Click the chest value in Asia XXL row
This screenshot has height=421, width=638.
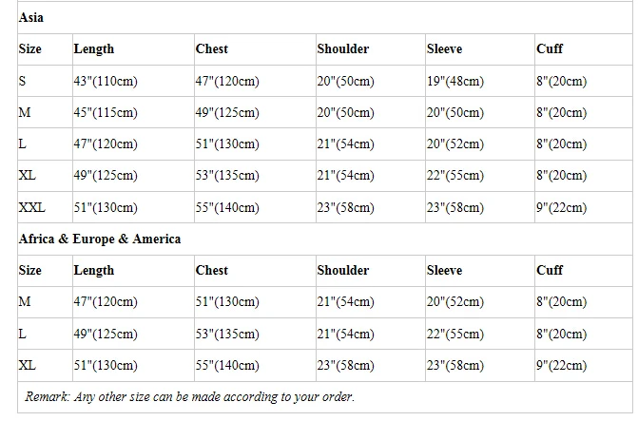227,207
